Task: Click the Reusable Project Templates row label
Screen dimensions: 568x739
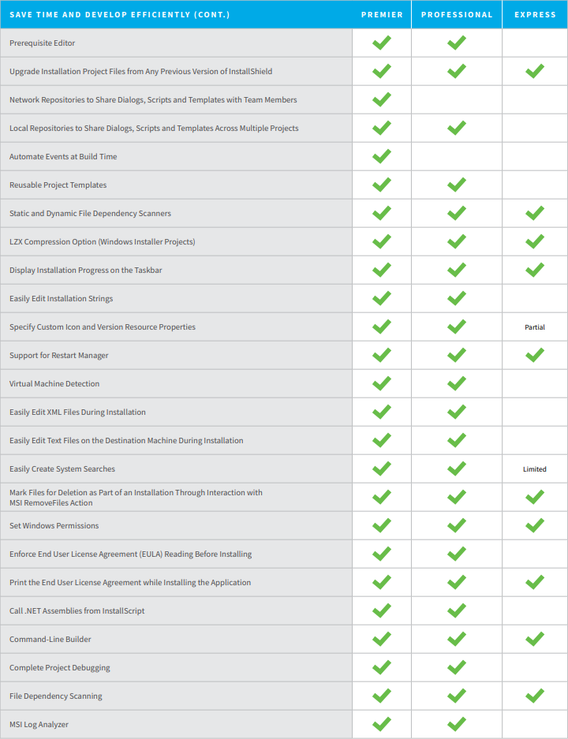Action: [x=58, y=185]
